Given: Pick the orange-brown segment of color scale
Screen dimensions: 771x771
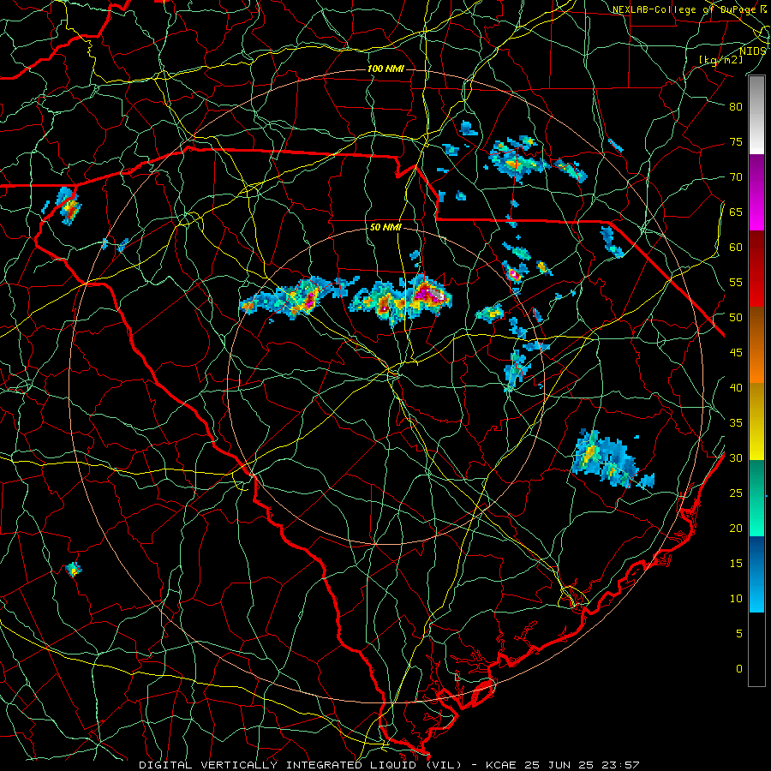Looking at the screenshot, I should point(756,345).
